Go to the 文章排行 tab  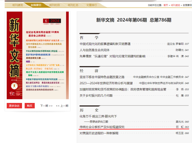pyautogui.click(x=92, y=5)
